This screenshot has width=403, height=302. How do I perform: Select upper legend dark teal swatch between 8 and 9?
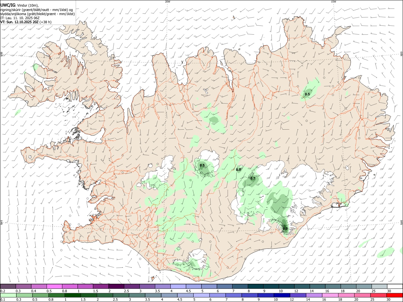click(256, 287)
